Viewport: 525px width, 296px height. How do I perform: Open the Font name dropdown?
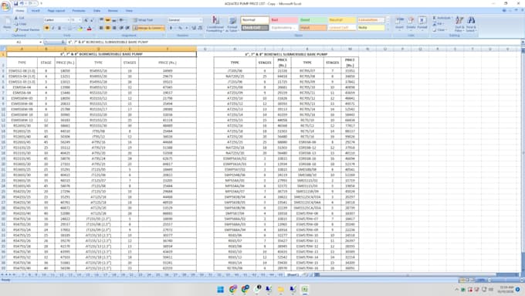[69, 20]
